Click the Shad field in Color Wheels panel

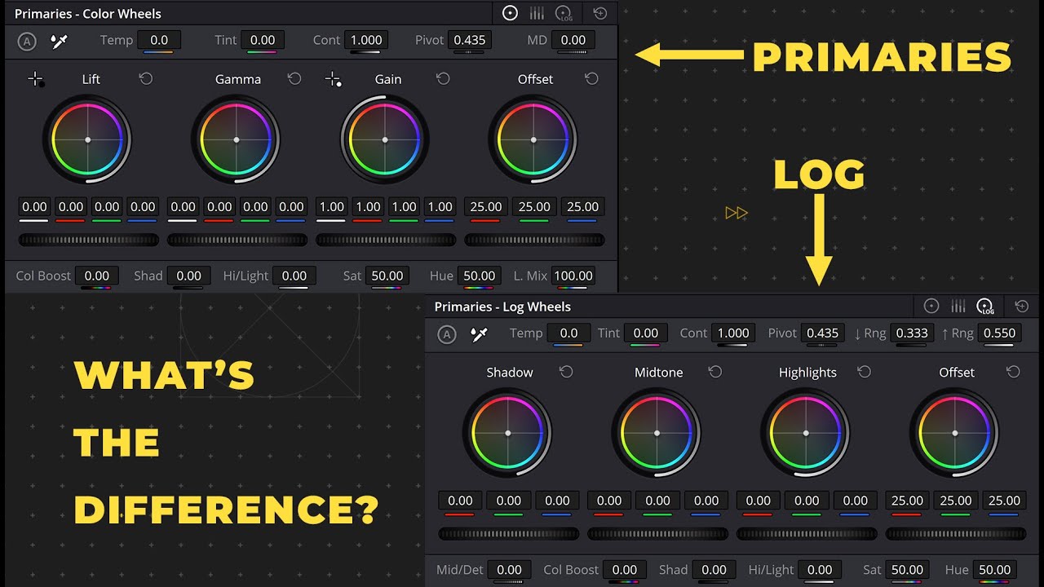pos(188,276)
